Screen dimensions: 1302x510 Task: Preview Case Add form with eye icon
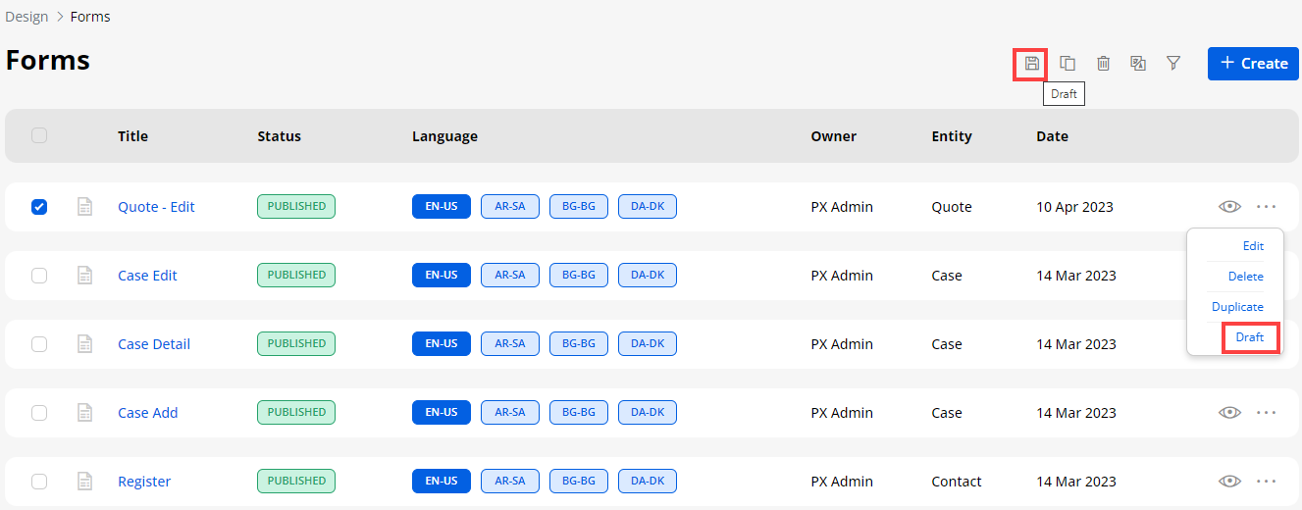(1229, 413)
